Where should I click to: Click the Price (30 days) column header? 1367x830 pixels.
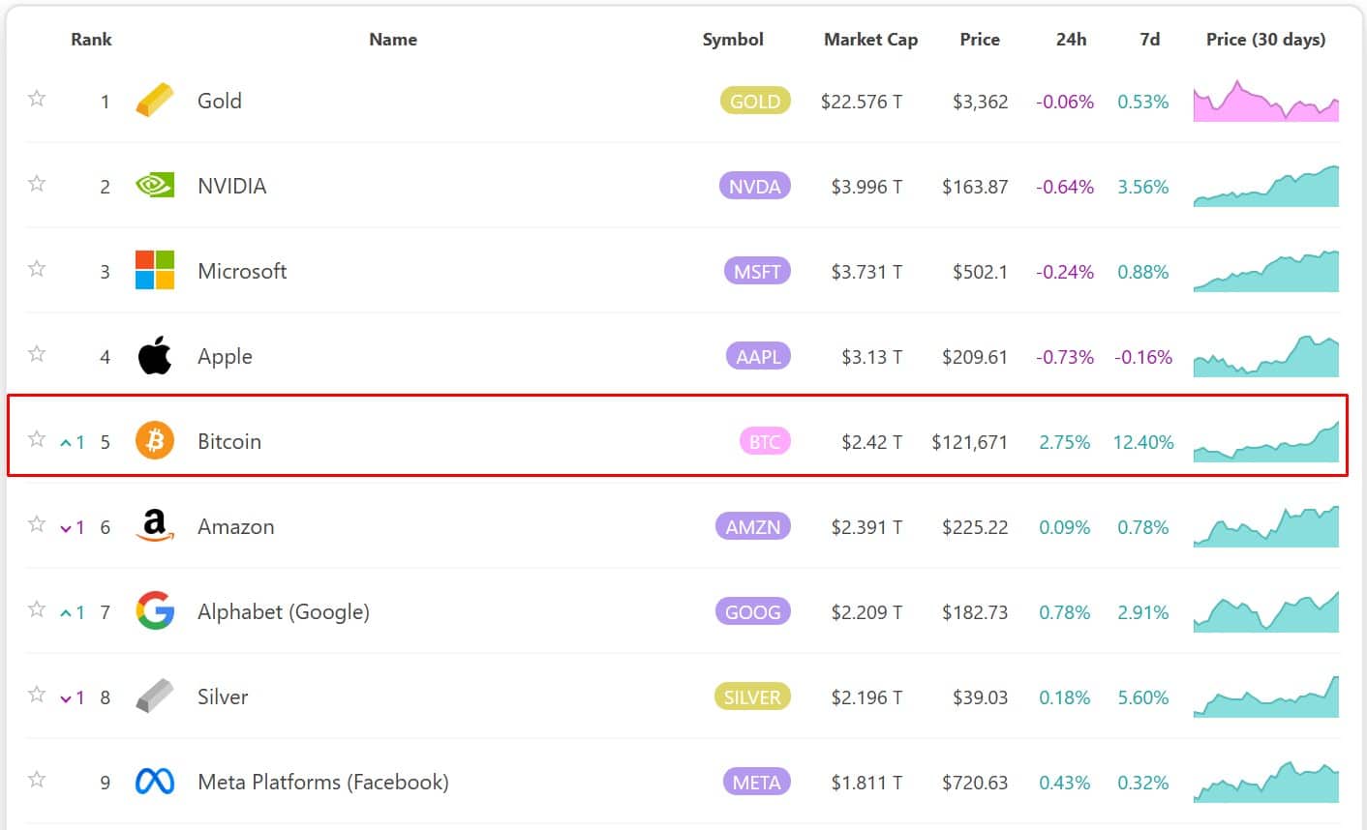point(1265,40)
